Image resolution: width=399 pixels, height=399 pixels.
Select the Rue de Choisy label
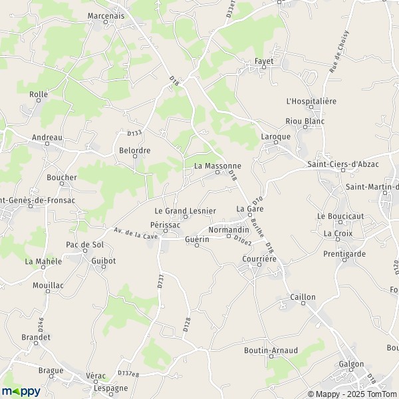point(338,52)
